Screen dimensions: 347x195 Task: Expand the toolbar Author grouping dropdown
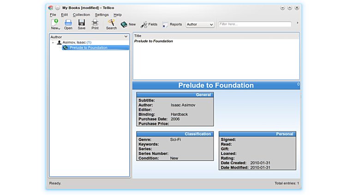200,24
